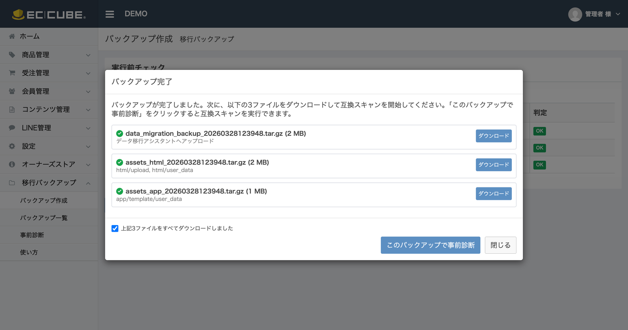
Task: Expand the 会員管理 menu chevron
Action: (88, 92)
